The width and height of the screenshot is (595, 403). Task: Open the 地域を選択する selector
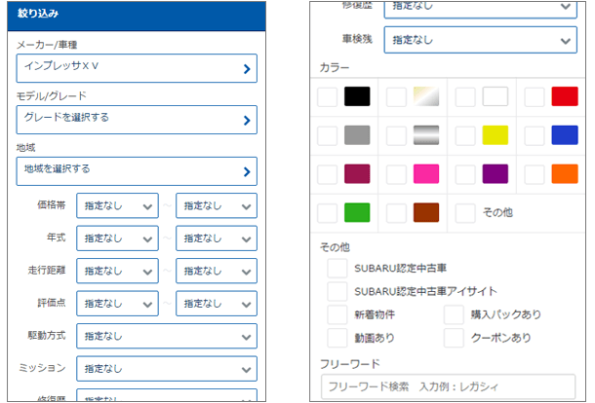tap(137, 171)
